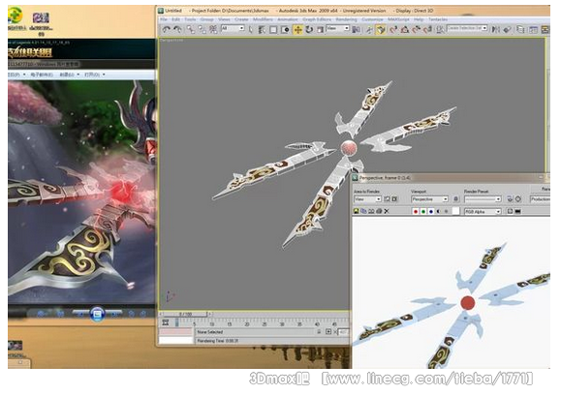Open Environment and Effects icon in render window
The height and width of the screenshot is (395, 561).
click(517, 199)
